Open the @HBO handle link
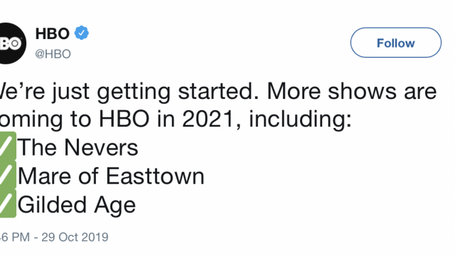This screenshot has height=256, width=455. click(x=53, y=54)
